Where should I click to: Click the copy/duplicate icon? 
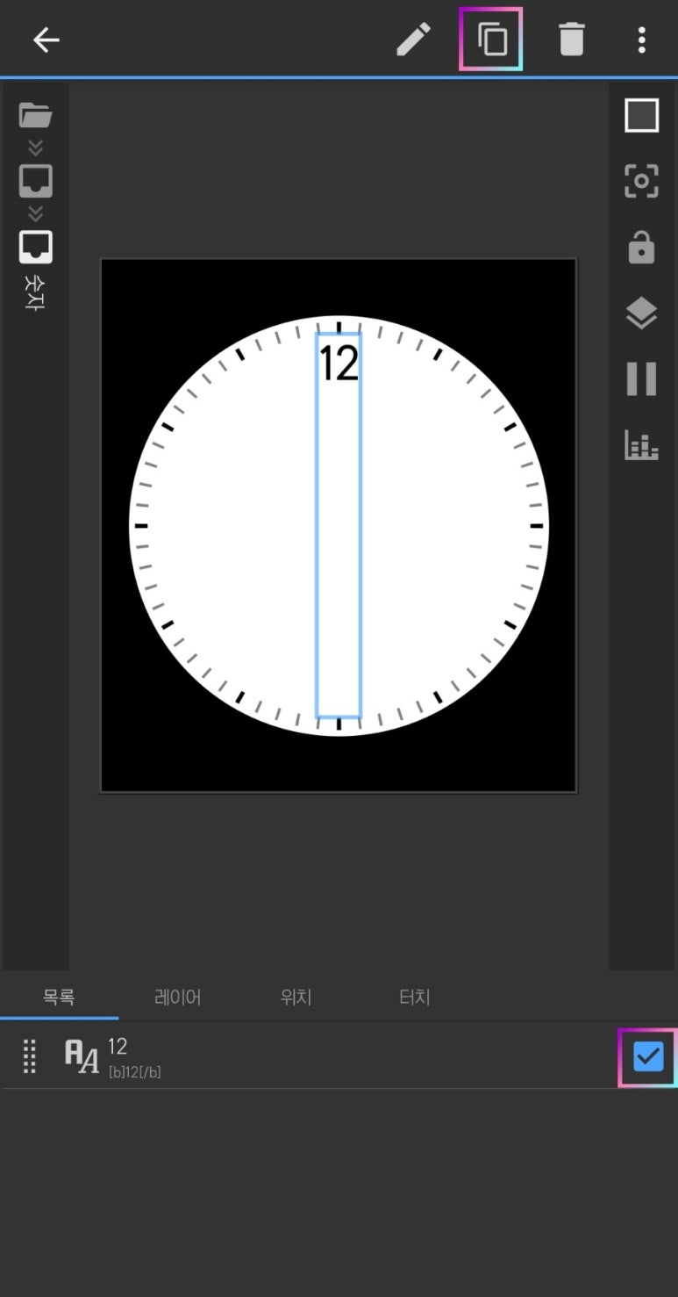click(491, 40)
